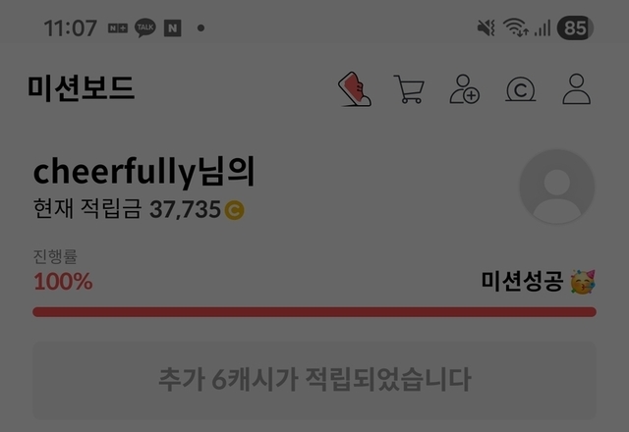
Task: Open the cash coin C icon
Action: point(520,89)
